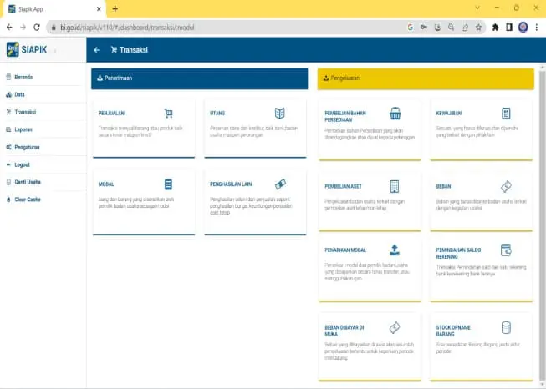
Task: Click basket icon on Pembelian Bahan Persediaan card
Action: point(395,114)
